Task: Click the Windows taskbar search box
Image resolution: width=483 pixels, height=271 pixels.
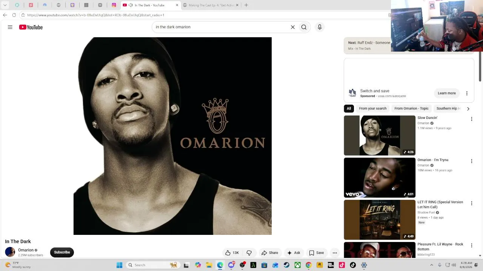Action: pos(152,265)
